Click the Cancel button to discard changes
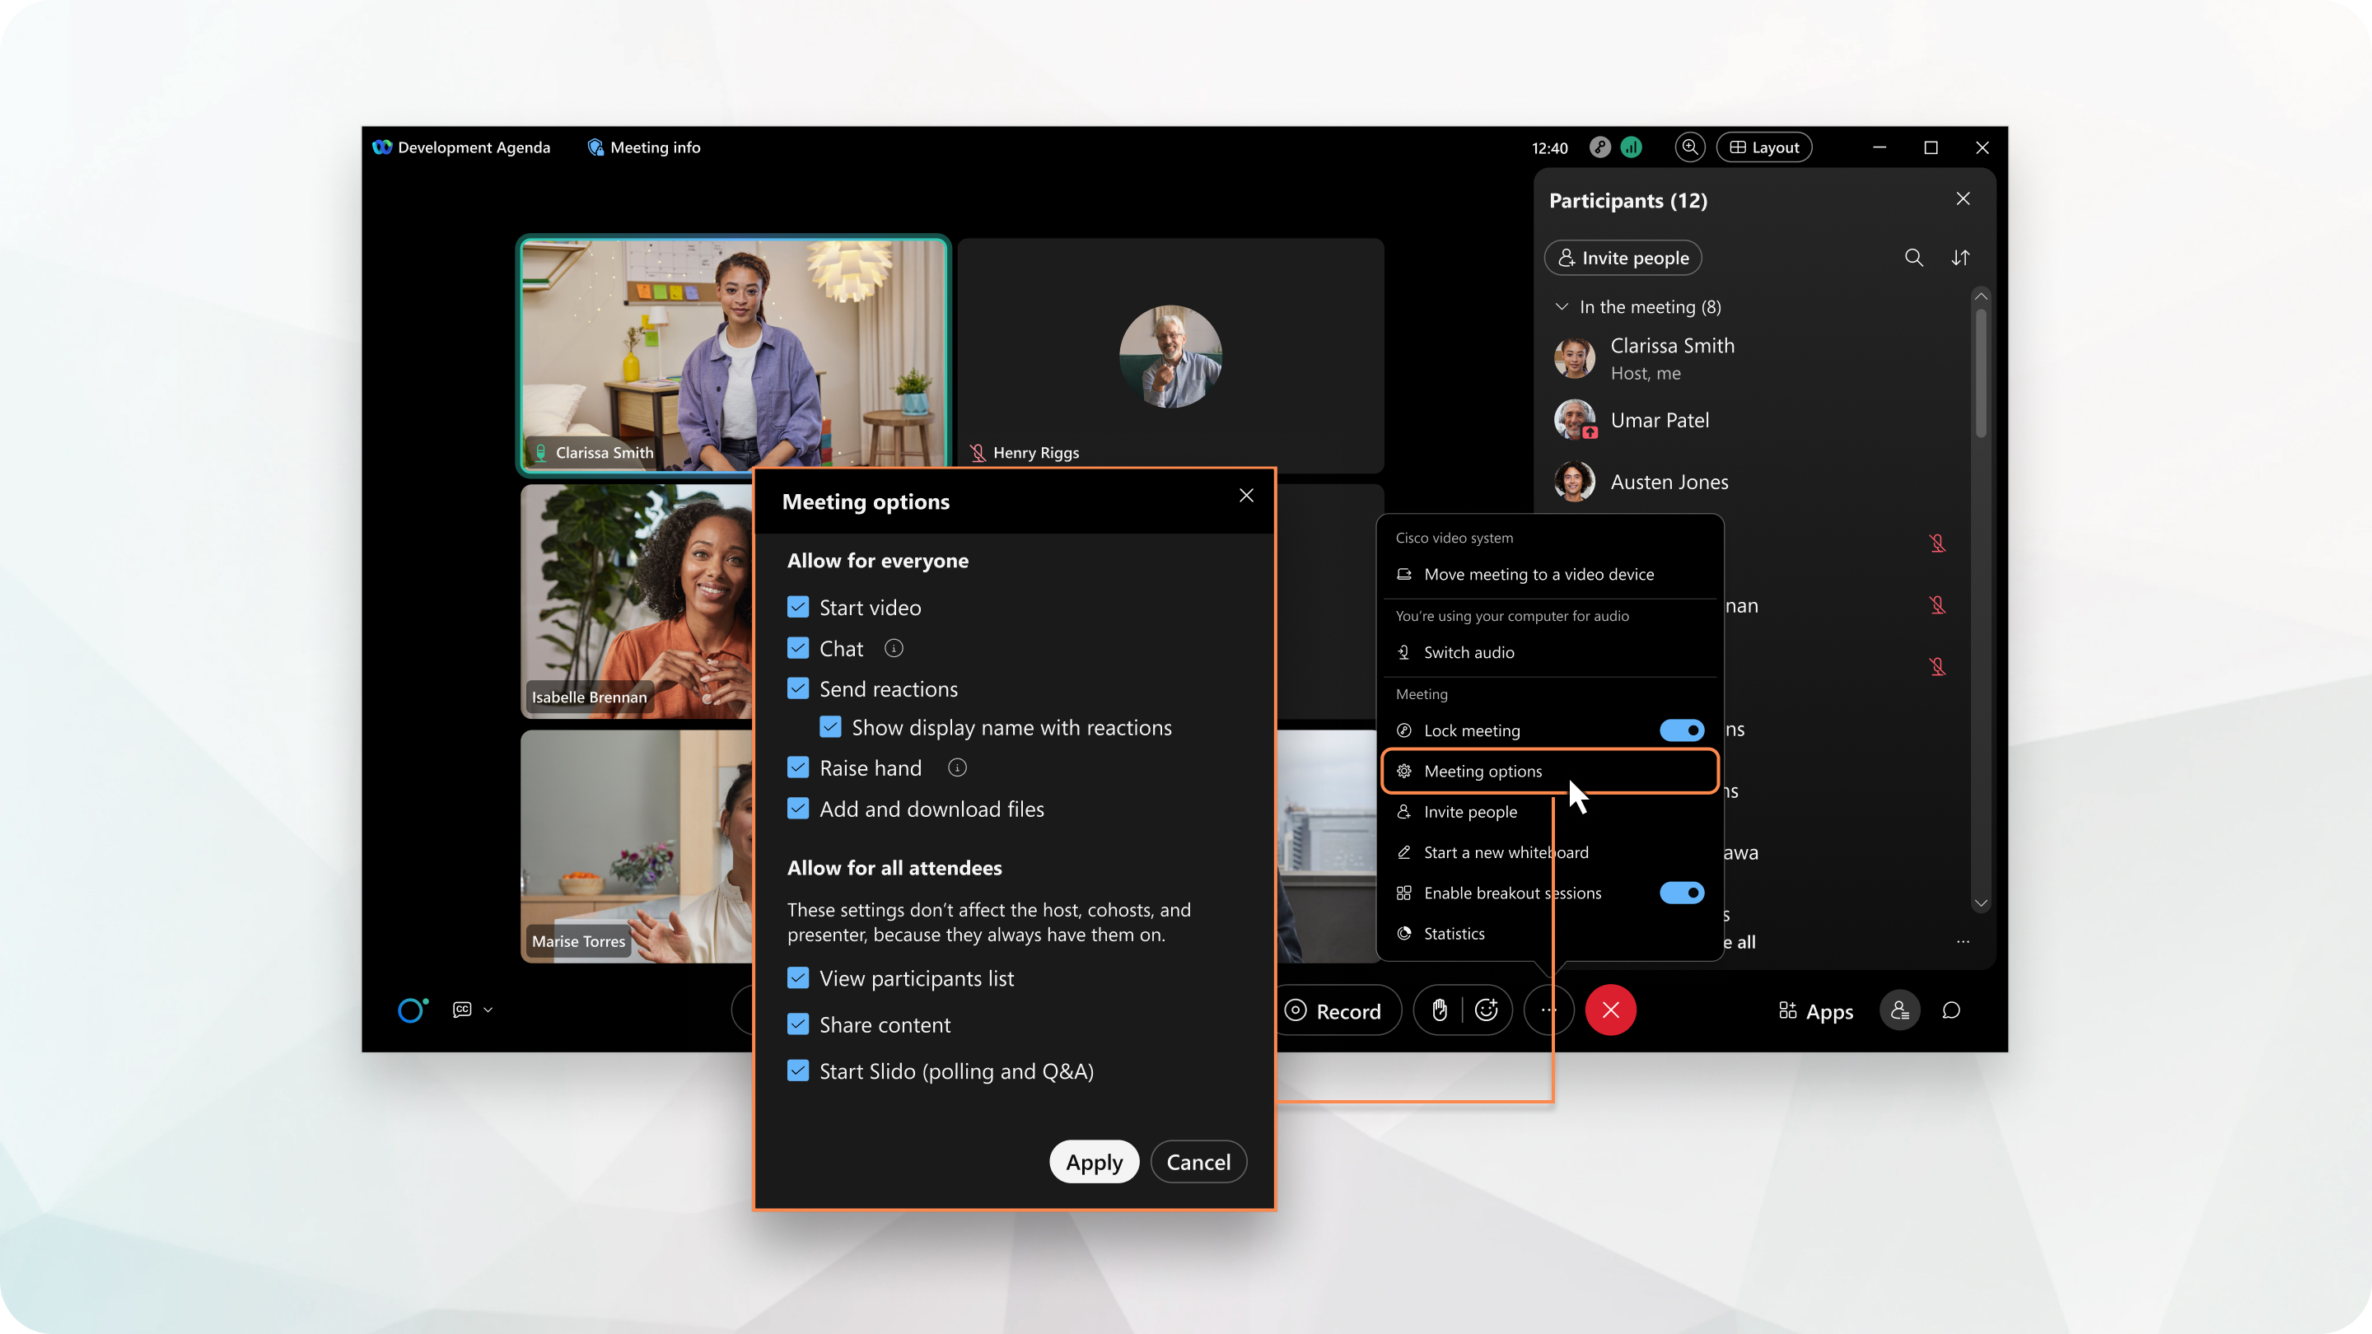 pos(1199,1161)
